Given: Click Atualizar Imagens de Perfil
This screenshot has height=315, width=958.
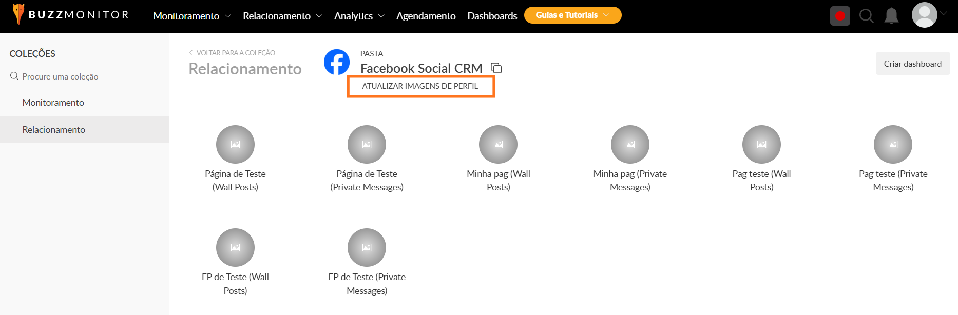Looking at the screenshot, I should (420, 86).
